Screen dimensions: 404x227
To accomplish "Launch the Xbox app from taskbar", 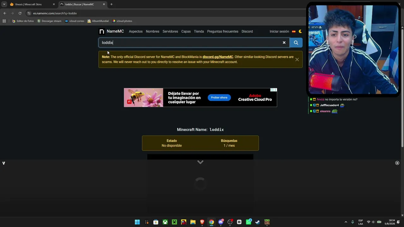I will 165,222.
